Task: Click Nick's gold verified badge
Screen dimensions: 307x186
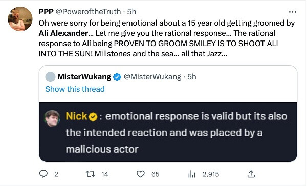Action: coord(93,117)
